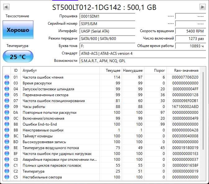Viewport: 209px width, 184px height.
Task: Select the Частота ошибок позиционирования attribute
Action: (54, 101)
